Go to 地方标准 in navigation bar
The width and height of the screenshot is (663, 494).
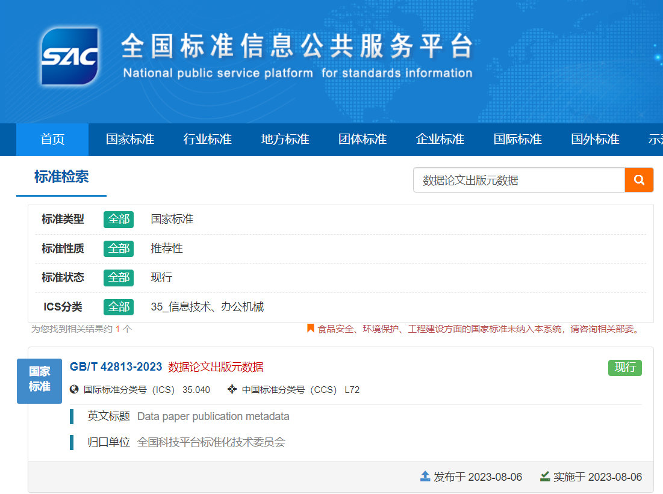[285, 140]
